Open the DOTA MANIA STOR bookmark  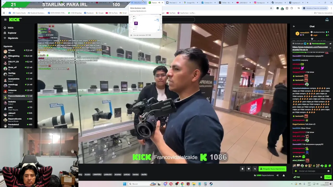[x=57, y=13]
